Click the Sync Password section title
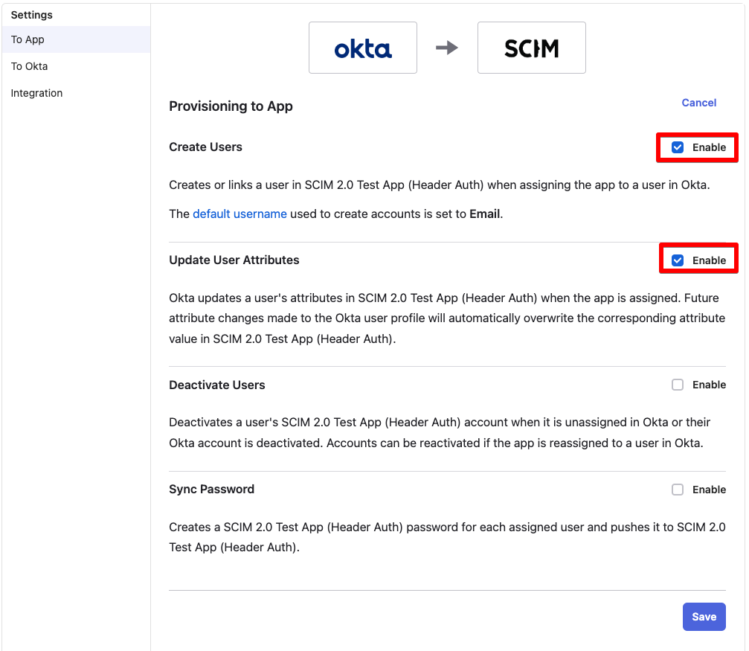The width and height of the screenshot is (749, 651). click(x=211, y=490)
